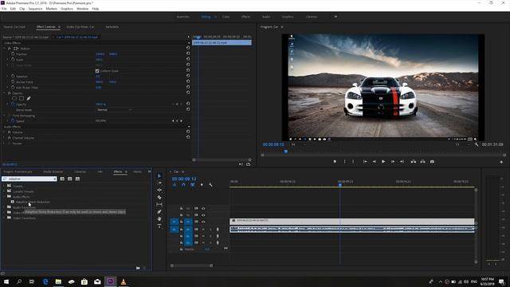Toggle animation stopwatch for Position
This screenshot has height=287, width=510.
(x=13, y=53)
